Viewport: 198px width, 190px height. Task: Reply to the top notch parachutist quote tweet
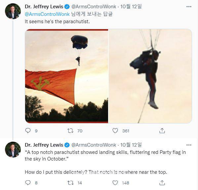point(28,183)
